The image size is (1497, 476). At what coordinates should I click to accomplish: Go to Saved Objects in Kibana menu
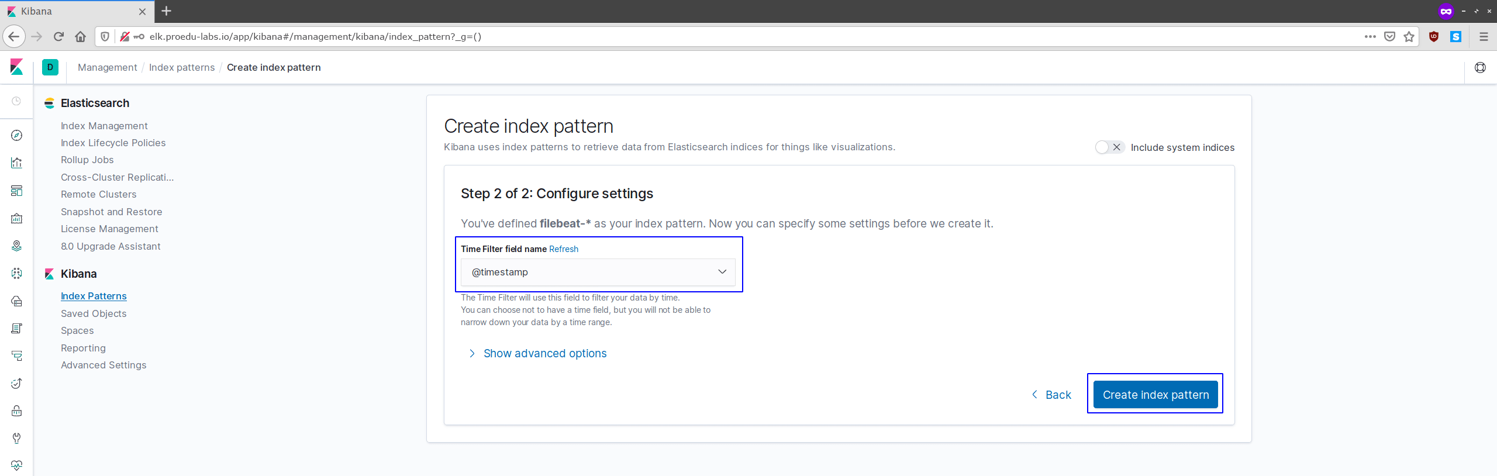click(94, 313)
